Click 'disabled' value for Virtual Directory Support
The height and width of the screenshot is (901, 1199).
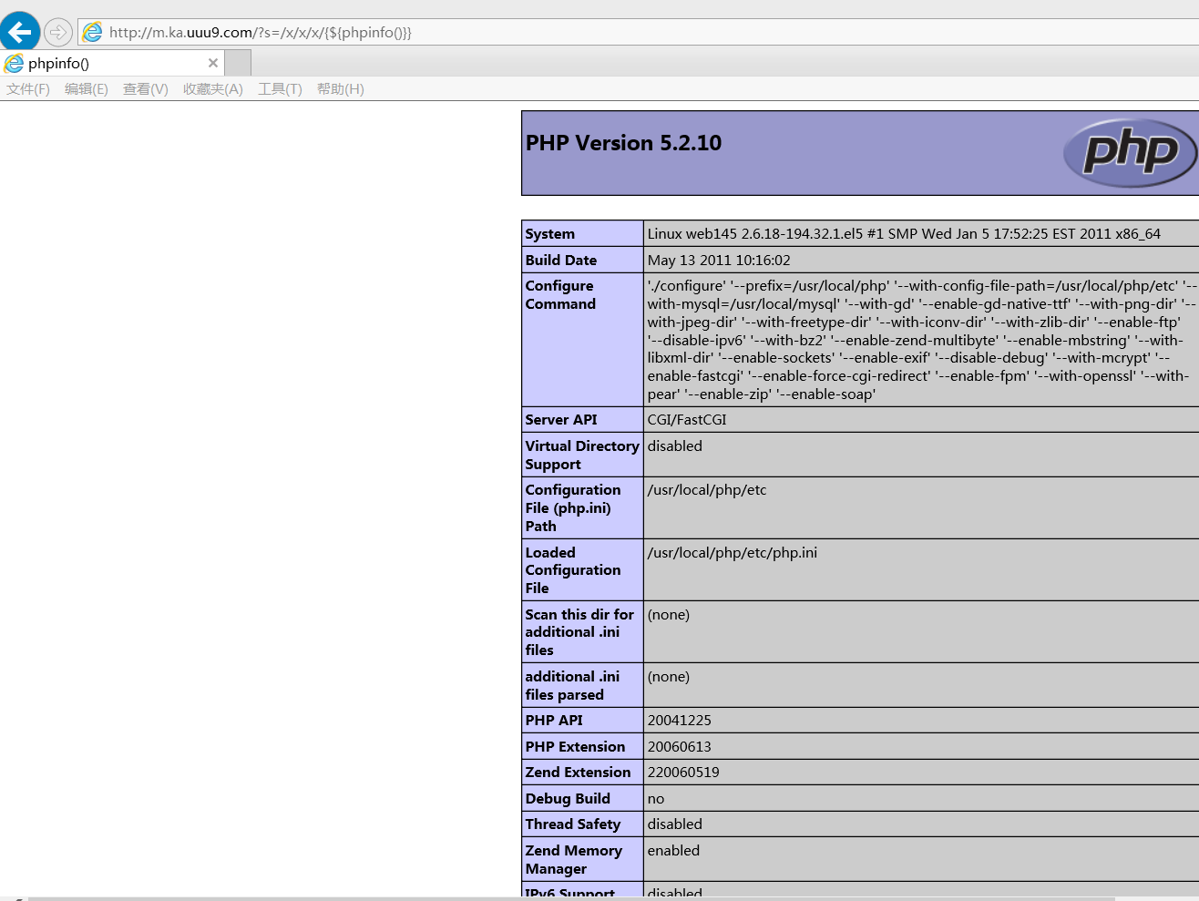pyautogui.click(x=675, y=446)
